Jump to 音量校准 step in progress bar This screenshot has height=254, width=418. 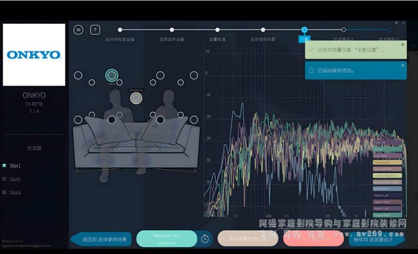coord(217,30)
